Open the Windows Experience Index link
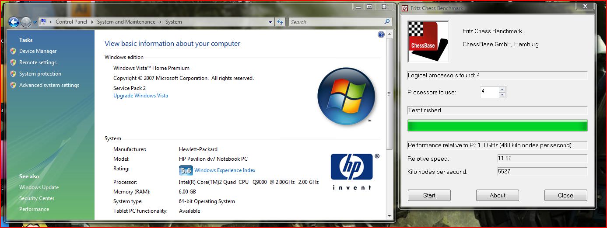The image size is (607, 228). coord(225,170)
